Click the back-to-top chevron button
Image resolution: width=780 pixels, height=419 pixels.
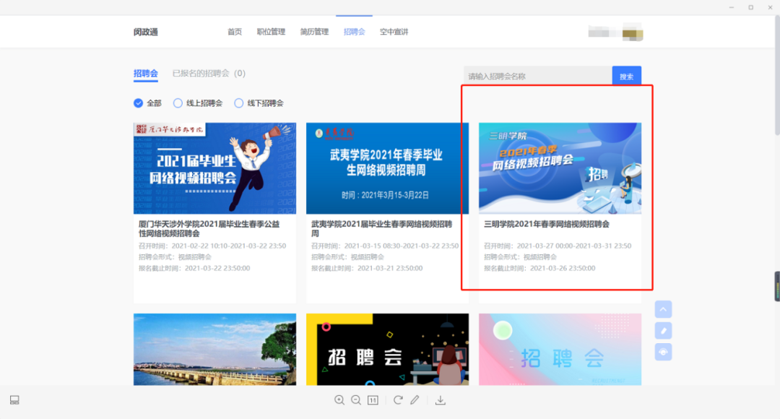tap(663, 309)
